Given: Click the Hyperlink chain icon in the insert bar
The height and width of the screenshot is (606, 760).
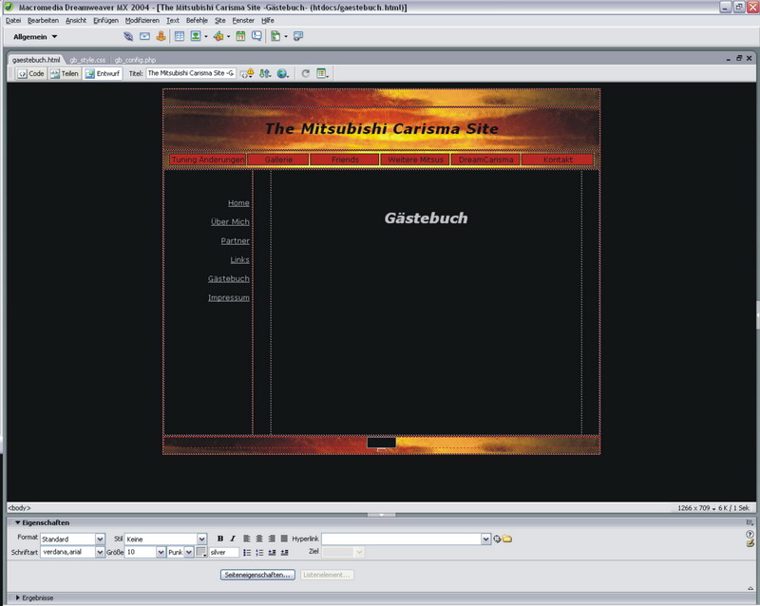Looking at the screenshot, I should click(x=128, y=36).
